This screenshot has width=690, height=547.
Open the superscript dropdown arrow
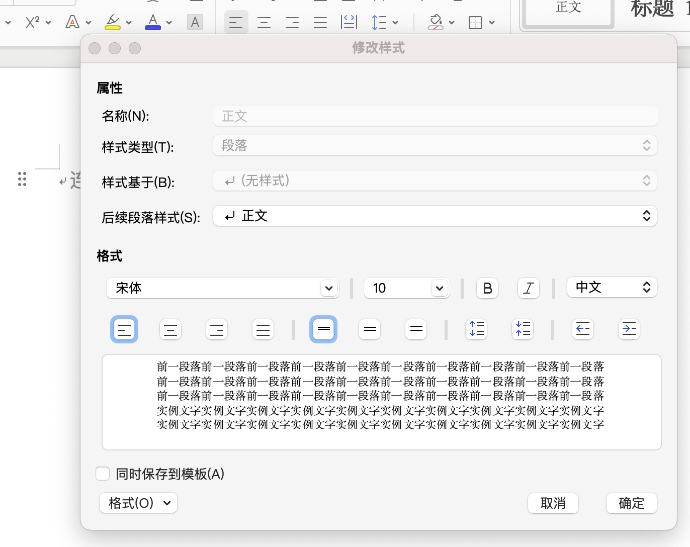coord(48,23)
